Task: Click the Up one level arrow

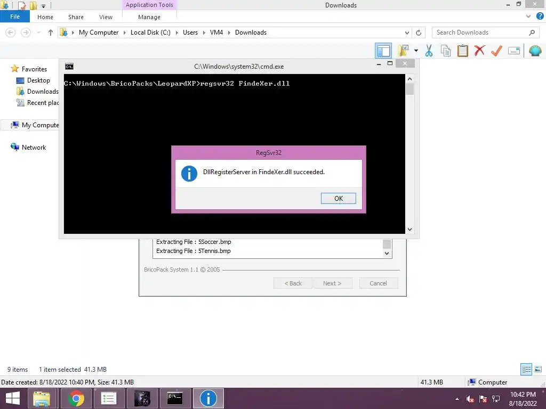Action: tap(51, 32)
